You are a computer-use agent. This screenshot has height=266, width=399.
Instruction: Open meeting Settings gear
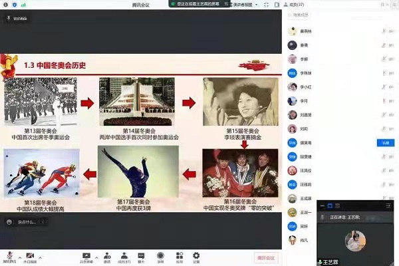click(196, 255)
